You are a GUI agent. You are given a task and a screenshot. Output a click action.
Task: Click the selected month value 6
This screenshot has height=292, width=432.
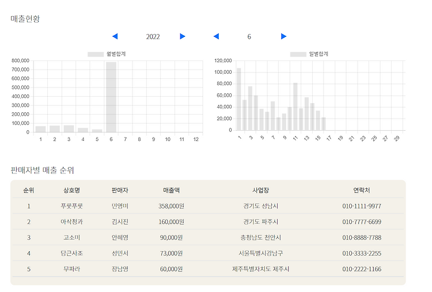coord(249,37)
